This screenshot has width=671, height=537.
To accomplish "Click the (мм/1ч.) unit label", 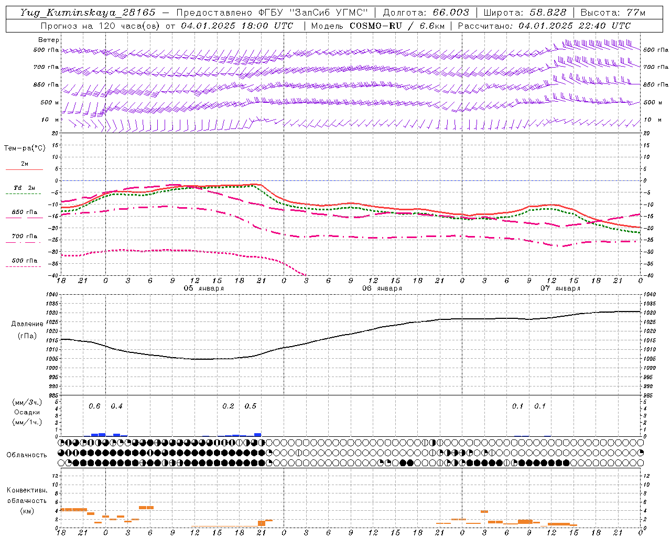I will [27, 422].
